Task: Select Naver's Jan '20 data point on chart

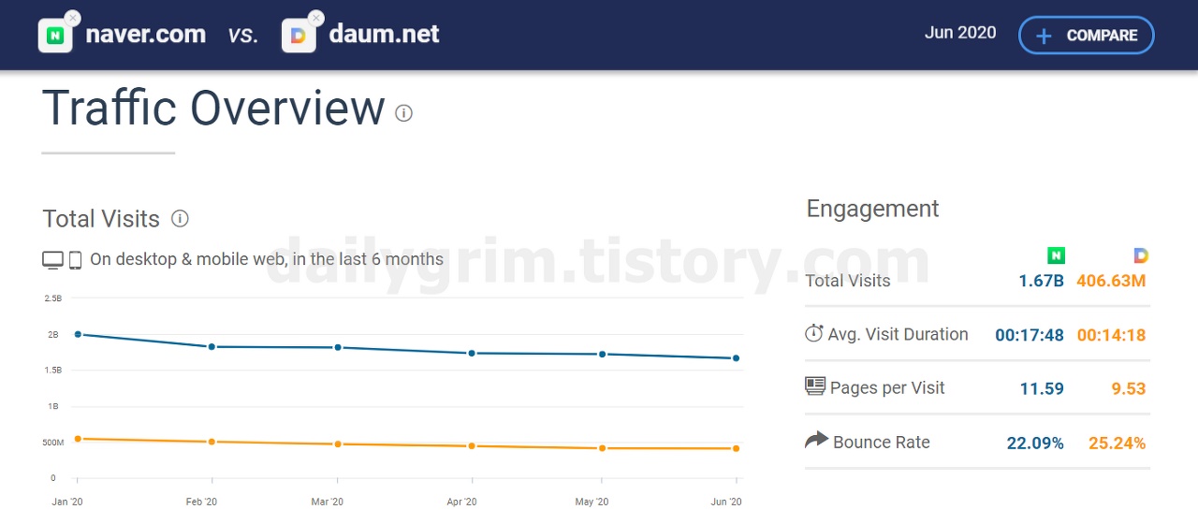Action: [78, 334]
